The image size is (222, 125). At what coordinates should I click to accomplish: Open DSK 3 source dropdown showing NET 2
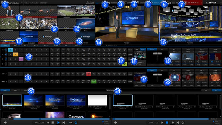point(201,73)
